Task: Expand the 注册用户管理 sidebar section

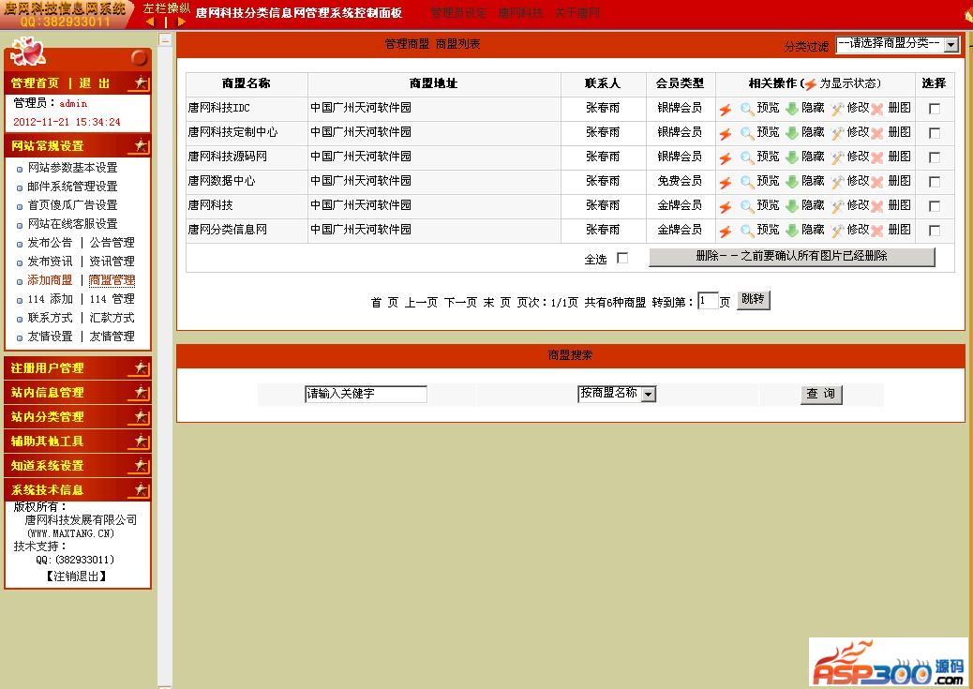Action: point(78,368)
